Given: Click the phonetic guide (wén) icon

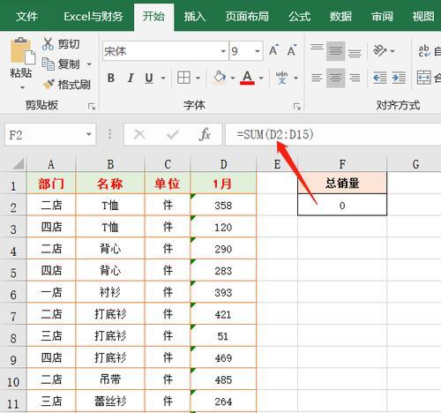Looking at the screenshot, I should pos(281,78).
